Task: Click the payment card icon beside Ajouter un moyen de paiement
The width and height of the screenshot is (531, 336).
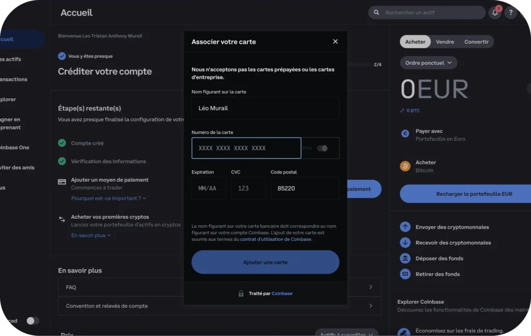Action: tap(62, 182)
